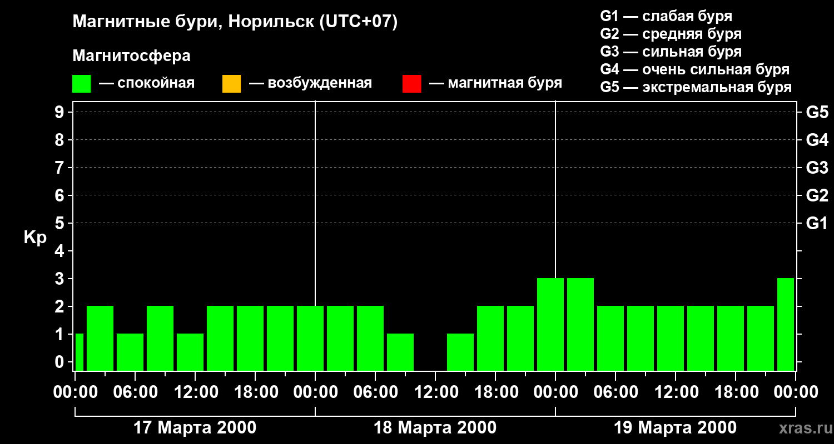Click the '— спокойная' legend label
Screen dimensions: 834x444
(147, 84)
